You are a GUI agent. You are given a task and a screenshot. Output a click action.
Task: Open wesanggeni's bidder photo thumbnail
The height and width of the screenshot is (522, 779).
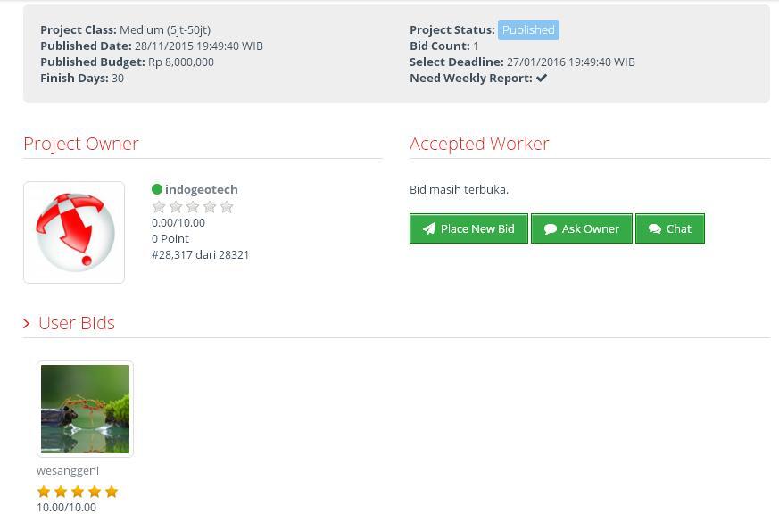(85, 409)
